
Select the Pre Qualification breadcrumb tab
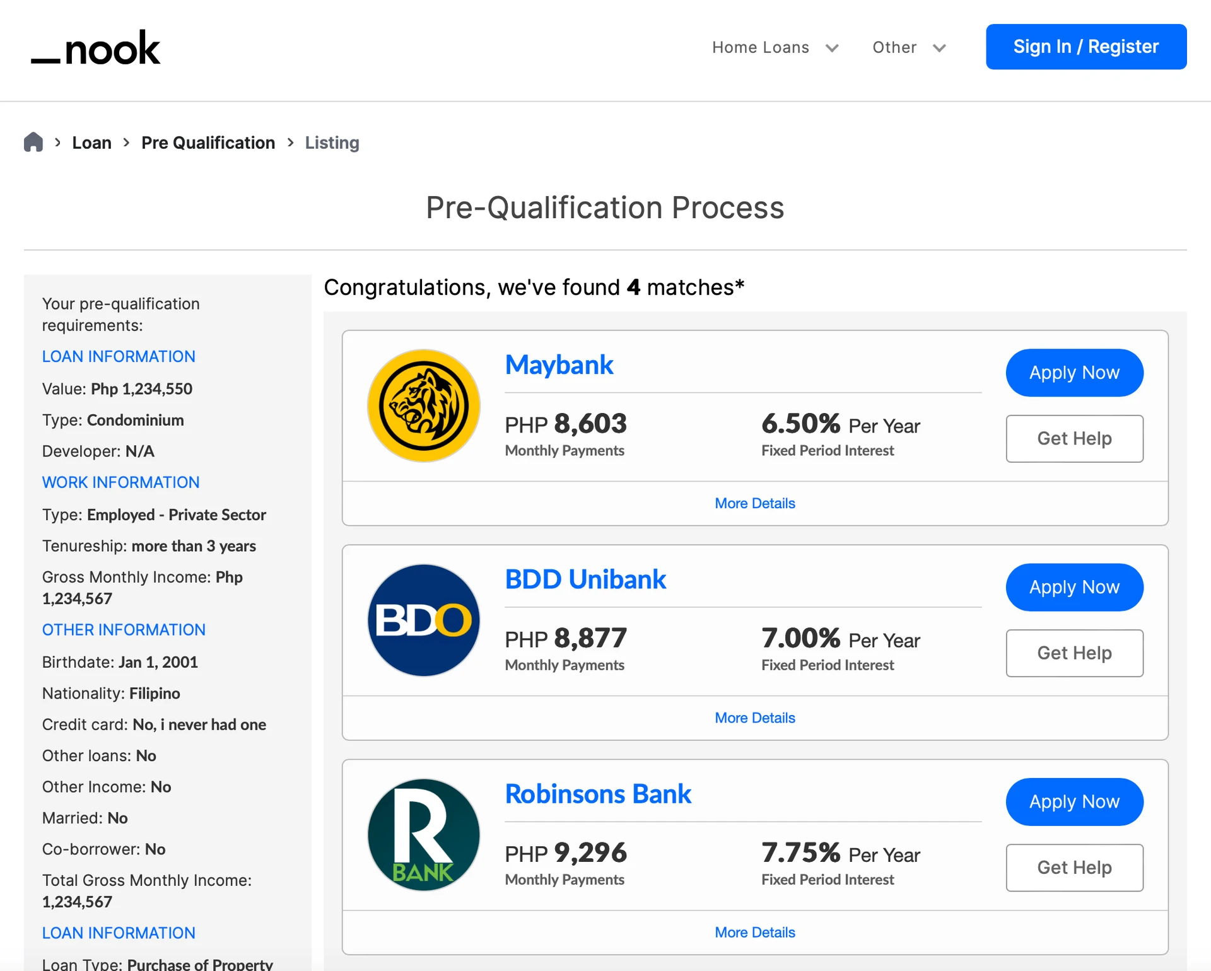[x=208, y=142]
